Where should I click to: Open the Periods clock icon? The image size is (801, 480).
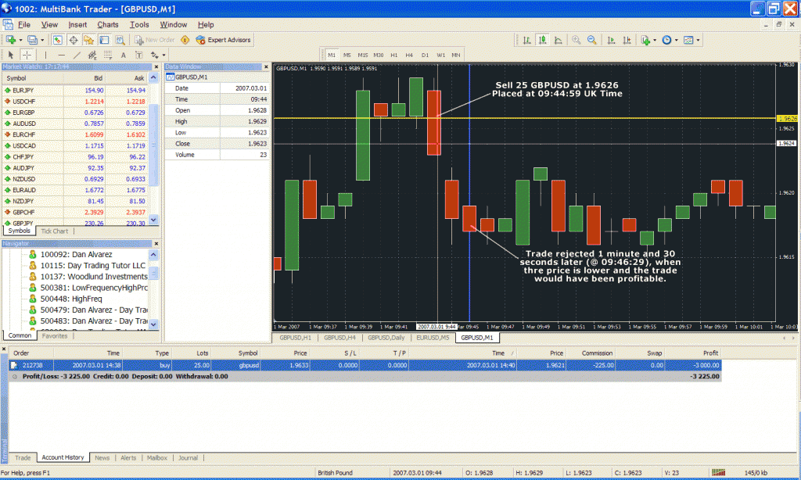[666, 40]
